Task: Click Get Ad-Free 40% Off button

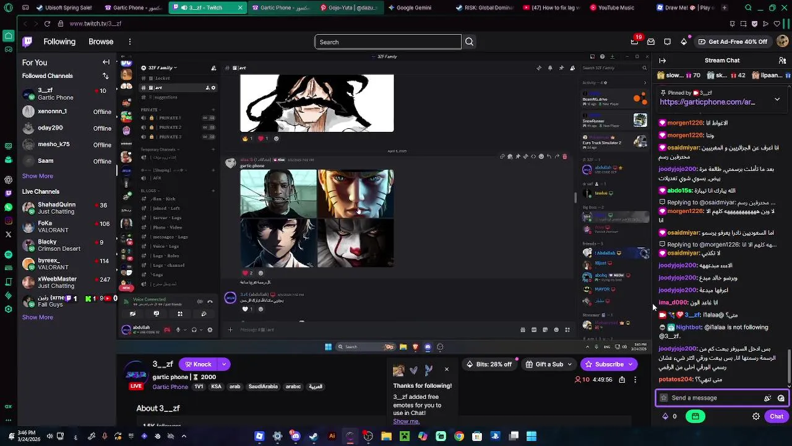Action: (x=733, y=42)
